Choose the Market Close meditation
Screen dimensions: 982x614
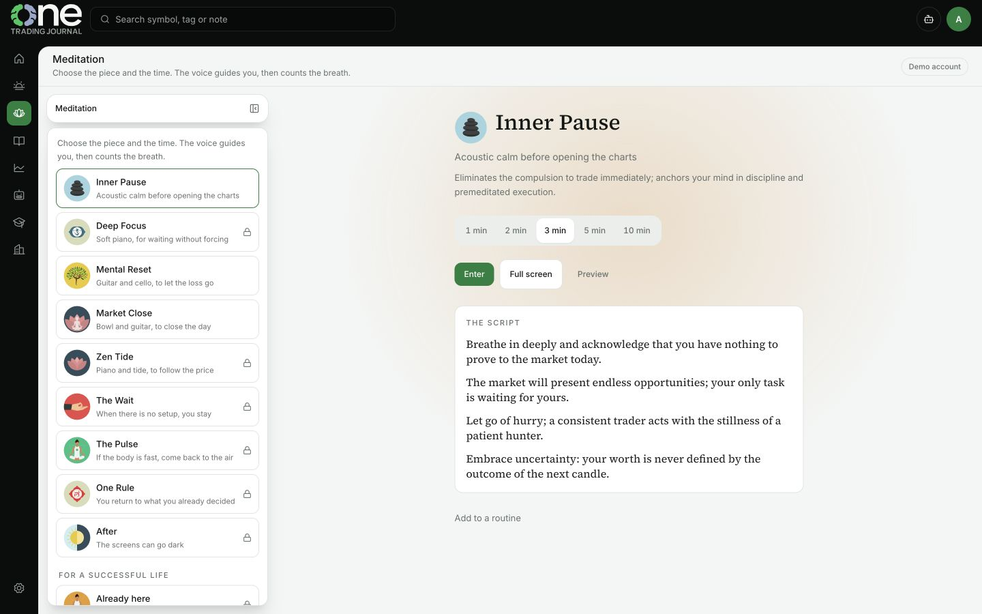pyautogui.click(x=158, y=319)
